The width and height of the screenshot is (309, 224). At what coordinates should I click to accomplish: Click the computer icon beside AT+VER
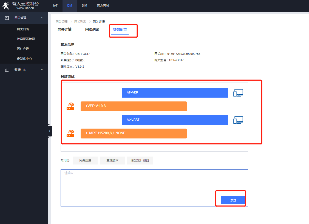(x=238, y=93)
